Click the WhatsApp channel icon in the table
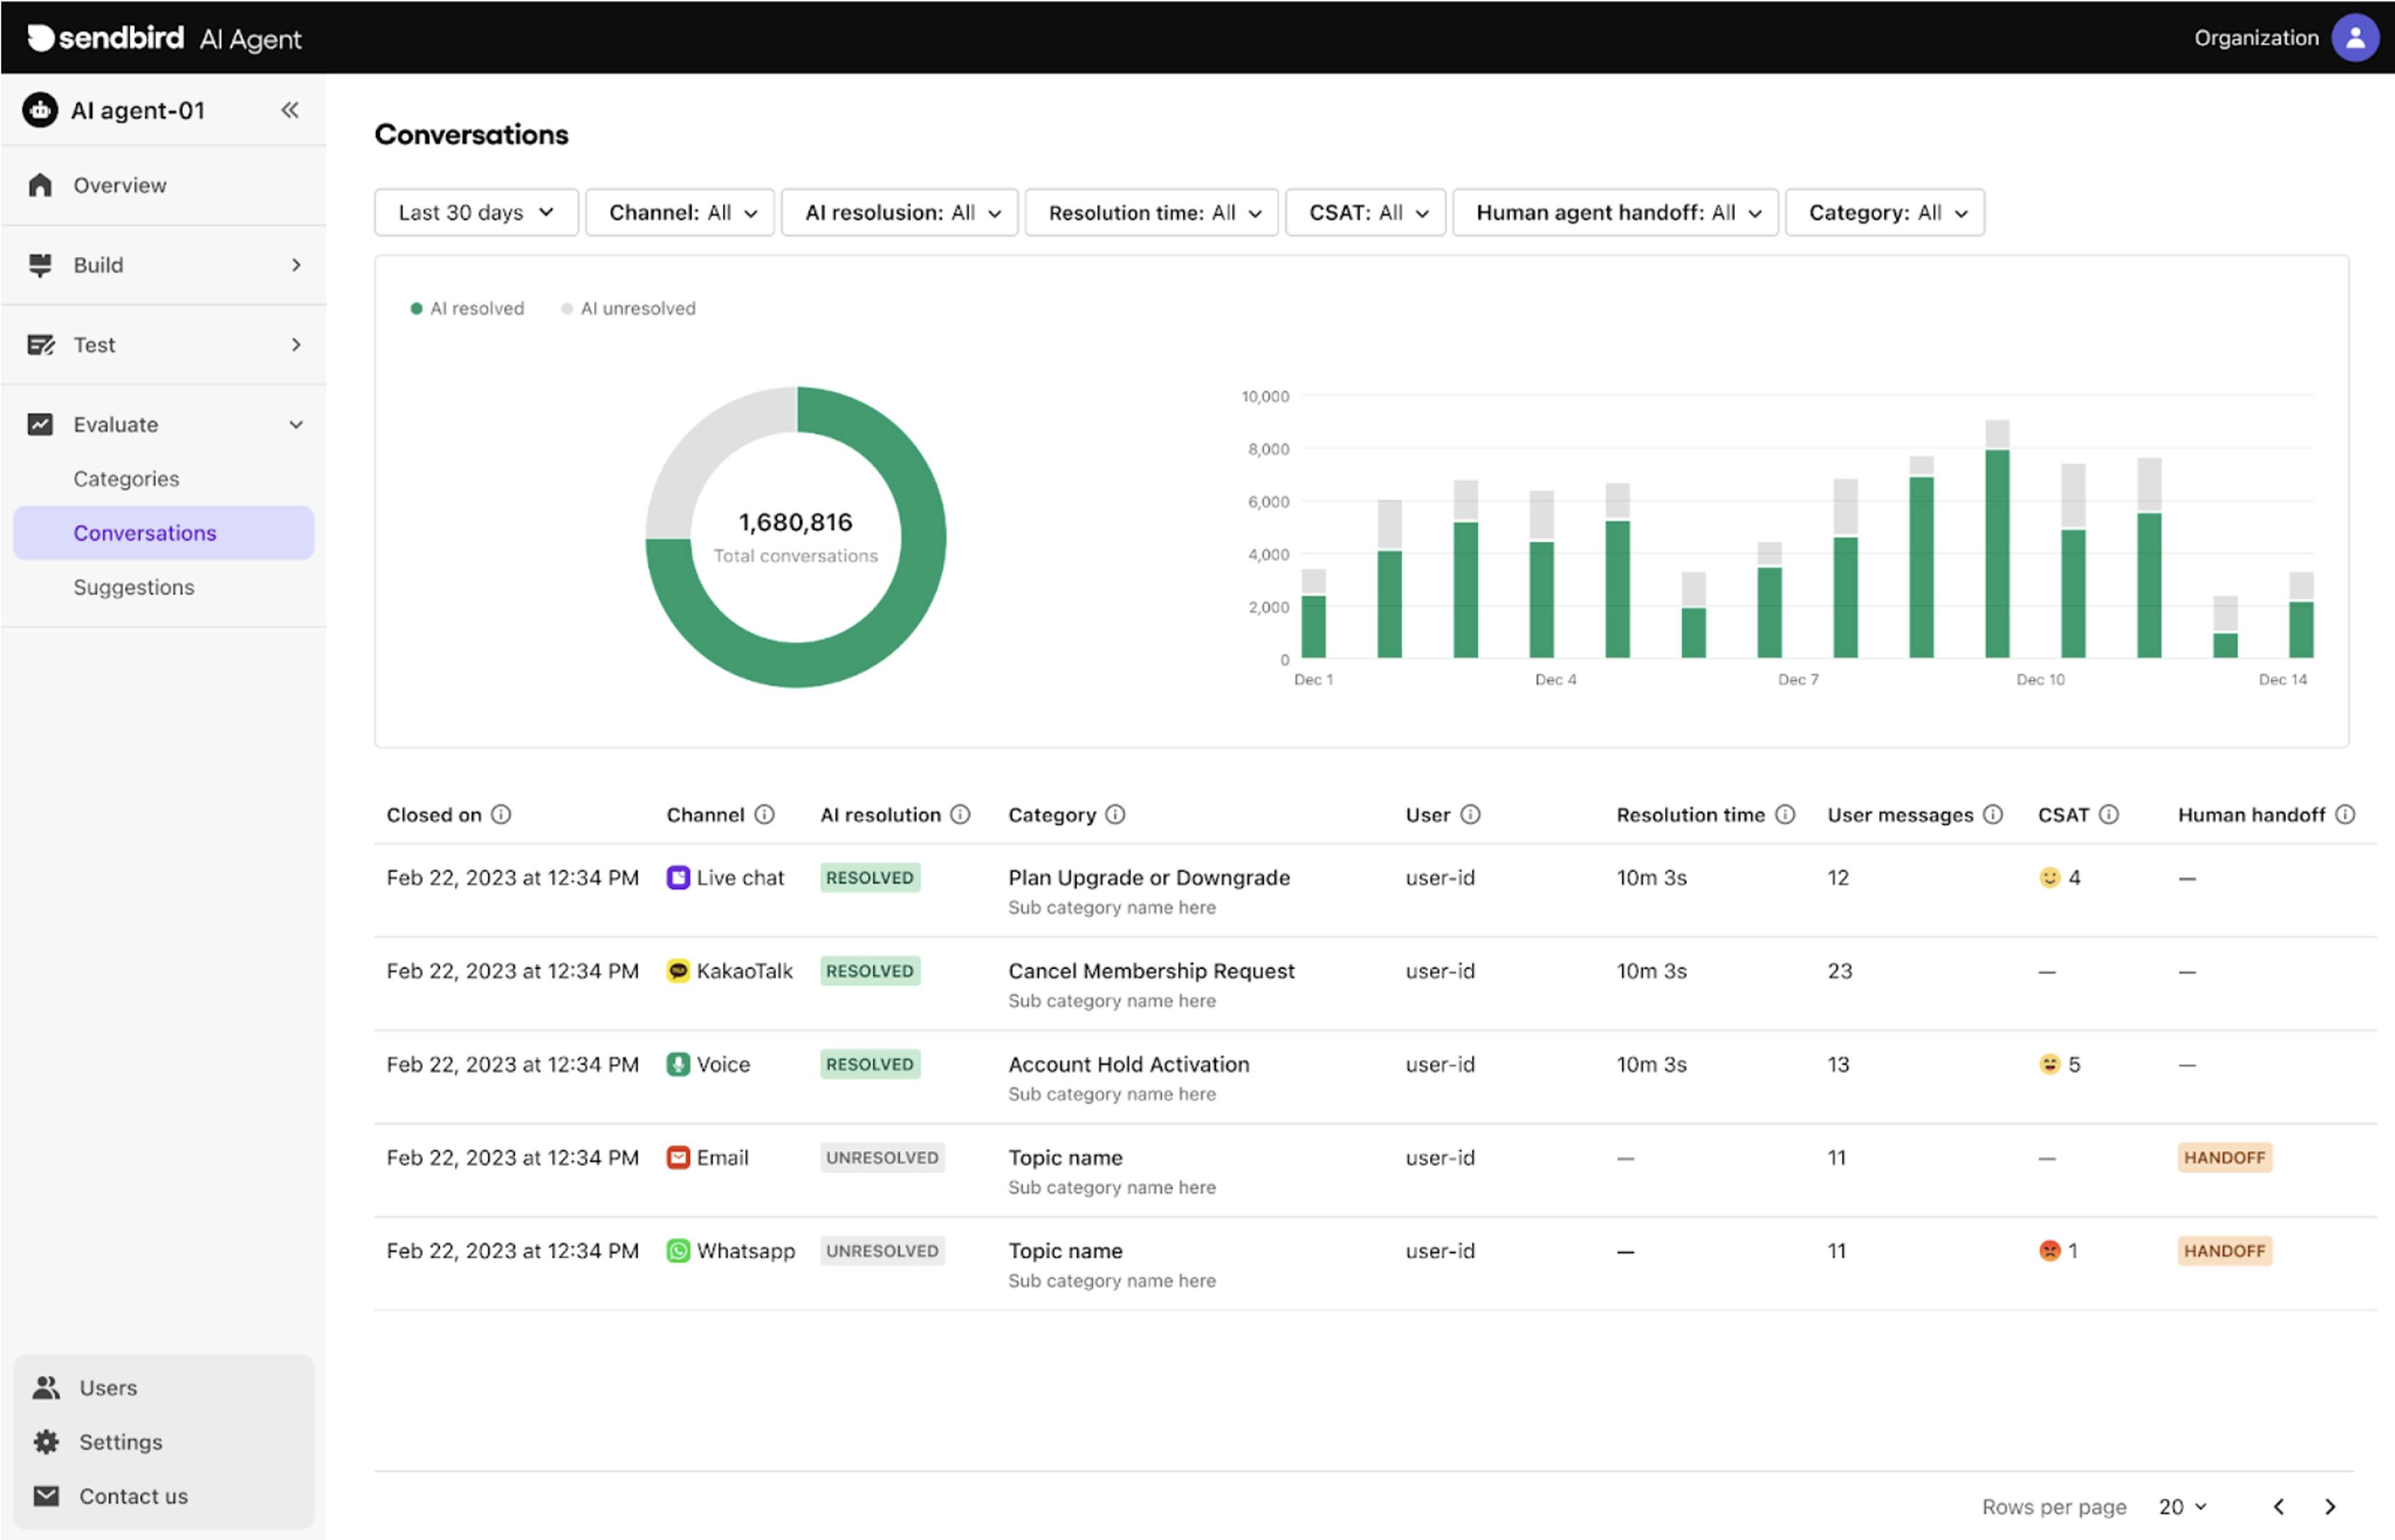The height and width of the screenshot is (1540, 2395). (x=679, y=1250)
